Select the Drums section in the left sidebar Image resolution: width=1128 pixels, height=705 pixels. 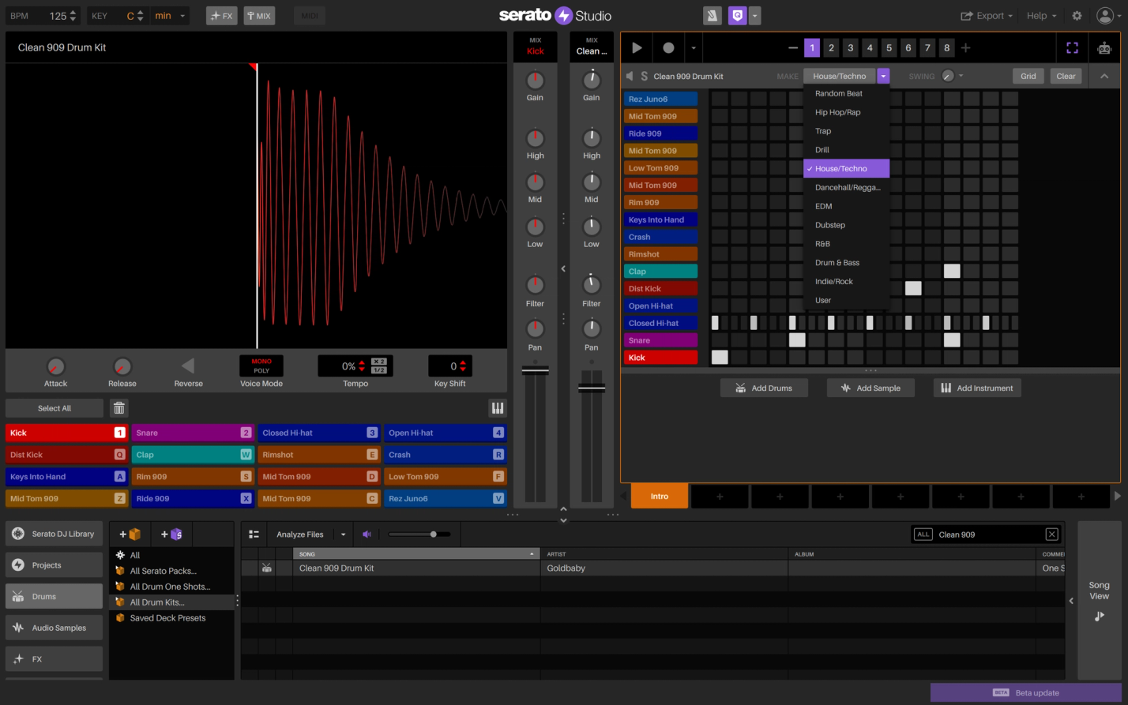53,596
